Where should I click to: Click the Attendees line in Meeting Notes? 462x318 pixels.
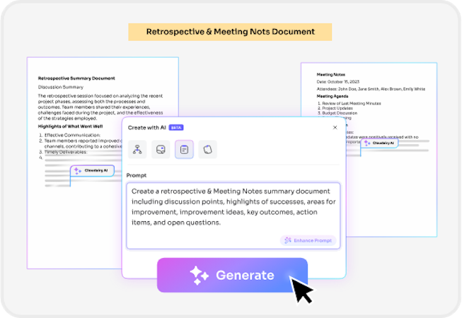[371, 89]
